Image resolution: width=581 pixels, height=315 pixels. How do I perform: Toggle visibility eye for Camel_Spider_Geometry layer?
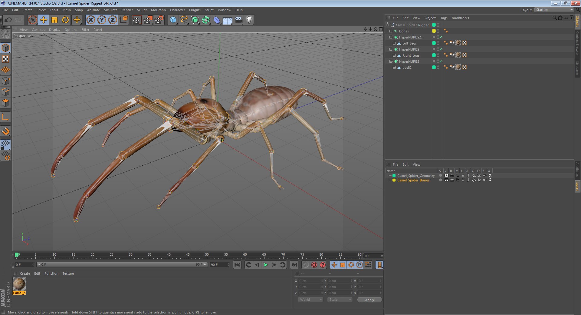coord(446,176)
